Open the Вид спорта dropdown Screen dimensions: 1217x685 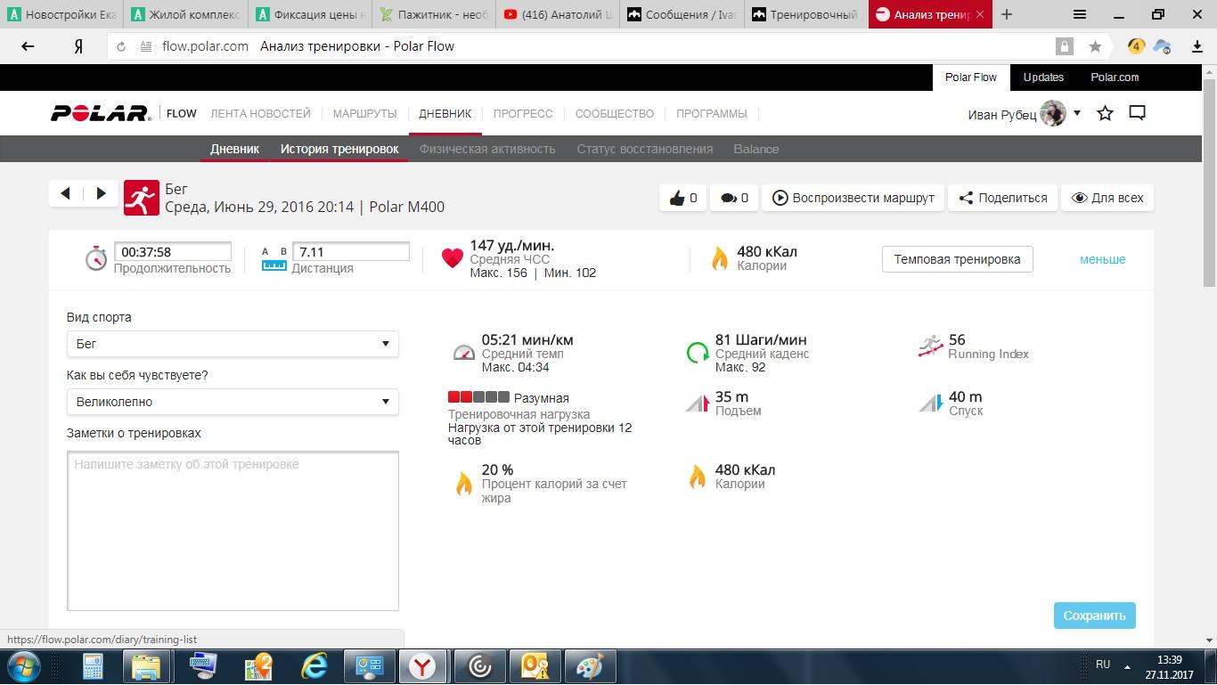click(233, 344)
